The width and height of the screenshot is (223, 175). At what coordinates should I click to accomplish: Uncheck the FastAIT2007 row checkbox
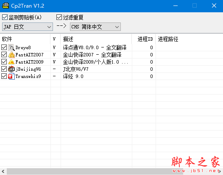(x=4, y=55)
